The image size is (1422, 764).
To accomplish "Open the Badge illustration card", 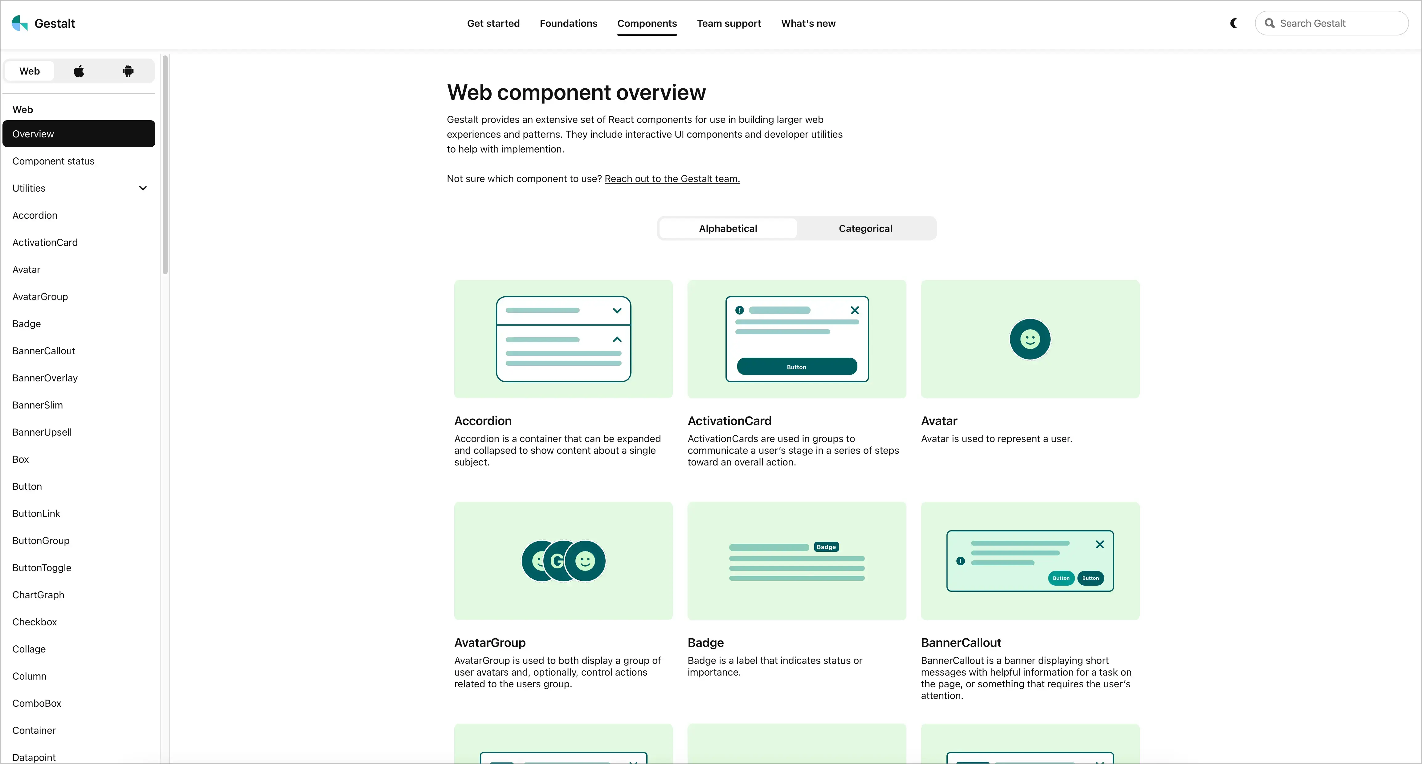I will 797,561.
